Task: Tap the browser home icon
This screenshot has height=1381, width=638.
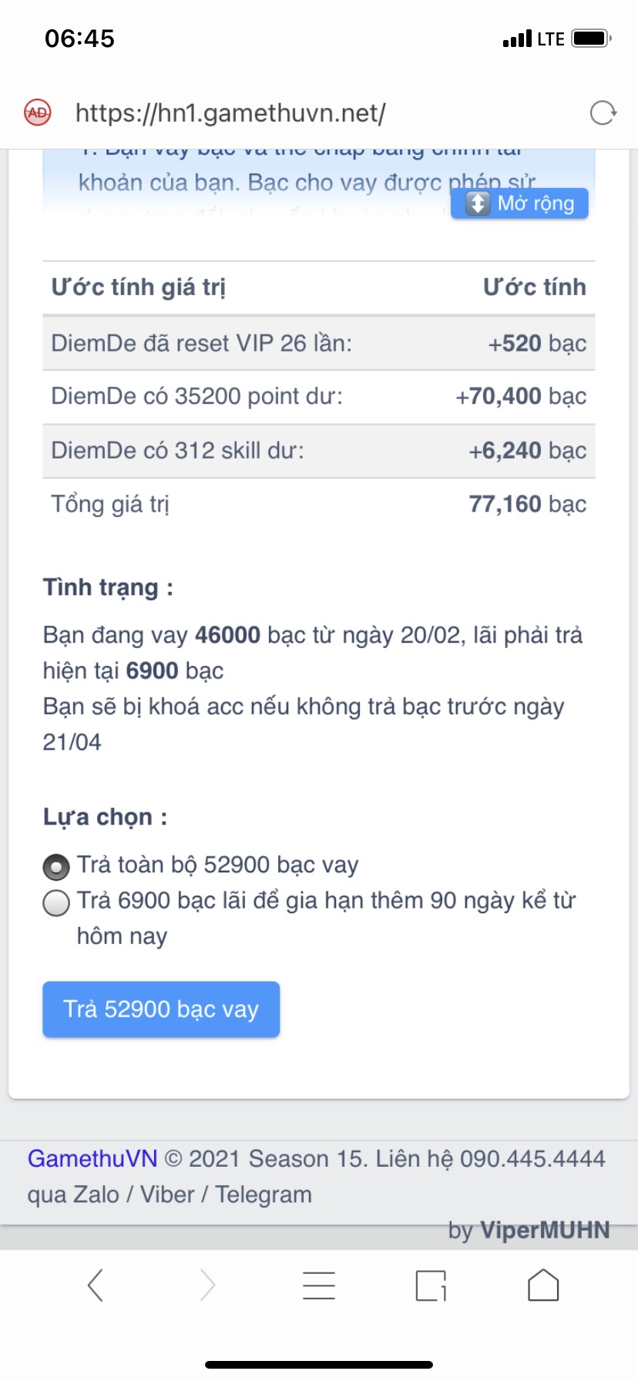Action: (x=542, y=1285)
